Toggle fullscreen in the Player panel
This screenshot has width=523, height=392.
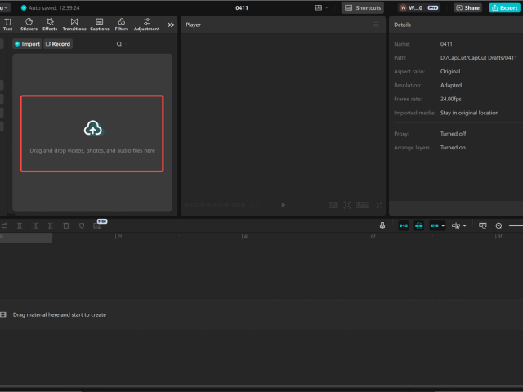point(379,205)
